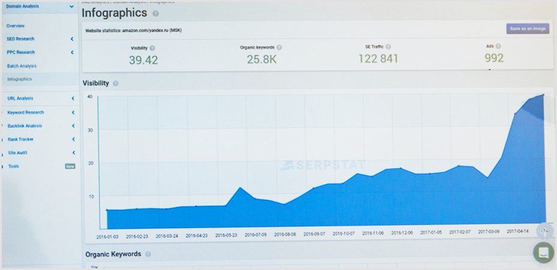This screenshot has height=270, width=557.
Task: Expand the SEO Research submenu
Action: point(72,39)
